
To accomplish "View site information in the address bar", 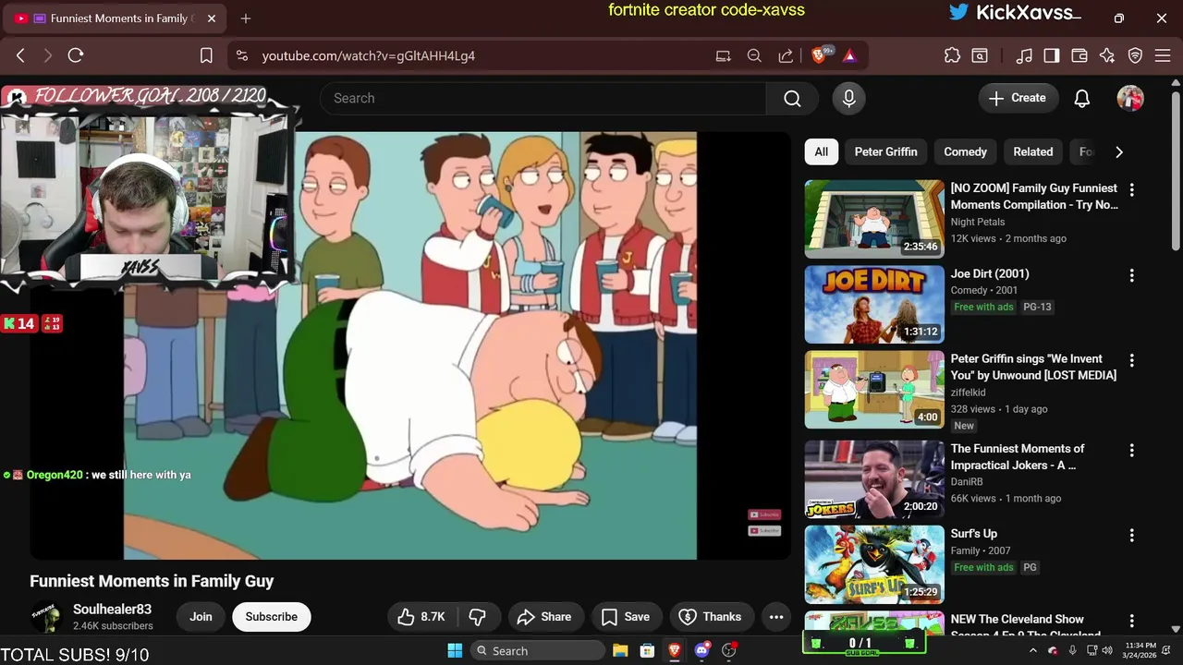I will click(x=242, y=55).
